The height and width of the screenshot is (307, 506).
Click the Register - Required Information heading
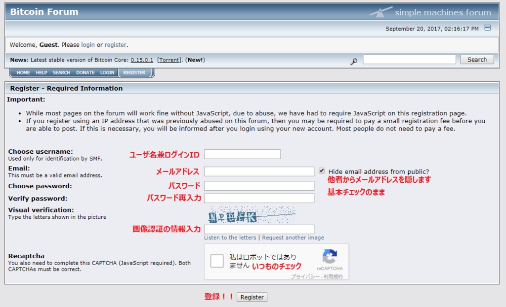pyautogui.click(x=67, y=88)
